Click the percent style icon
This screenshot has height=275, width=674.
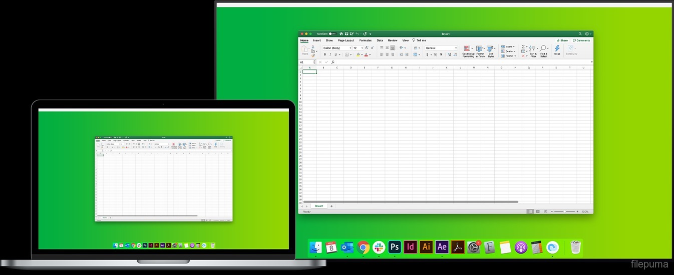[435, 54]
